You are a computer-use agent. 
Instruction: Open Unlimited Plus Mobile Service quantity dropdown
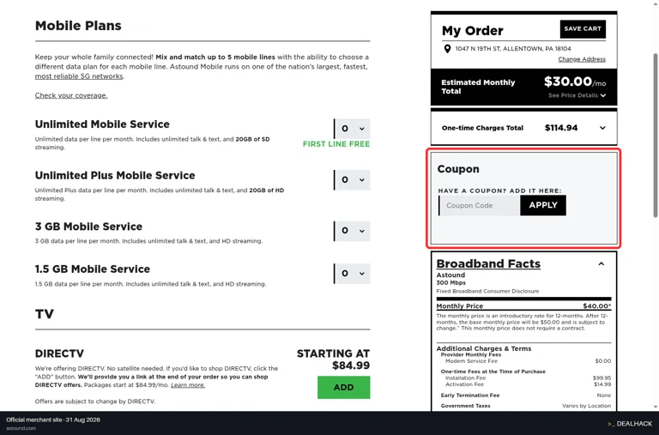click(352, 180)
